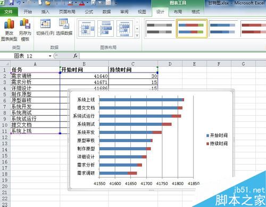
Task: Click blue bar for 系统上线
Action: click(x=141, y=100)
